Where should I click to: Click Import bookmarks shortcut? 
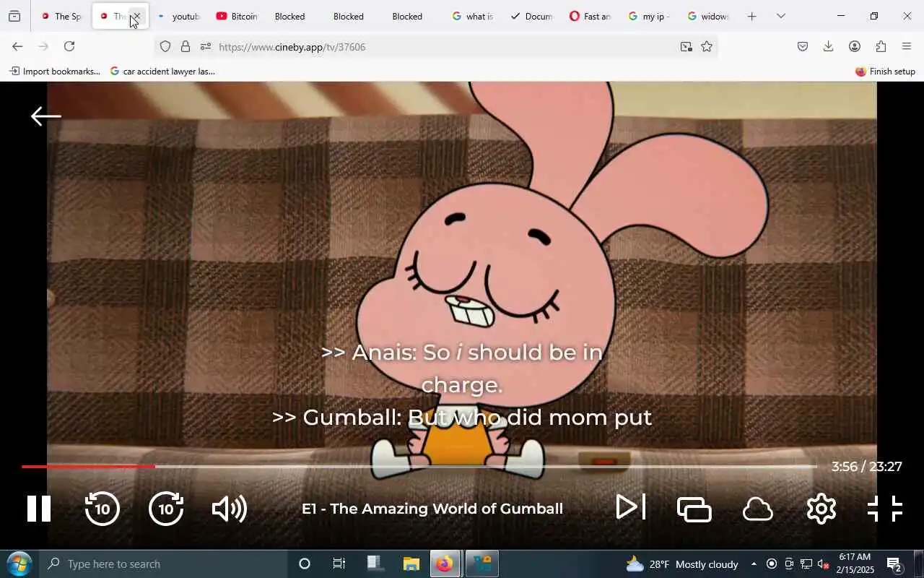click(x=55, y=72)
